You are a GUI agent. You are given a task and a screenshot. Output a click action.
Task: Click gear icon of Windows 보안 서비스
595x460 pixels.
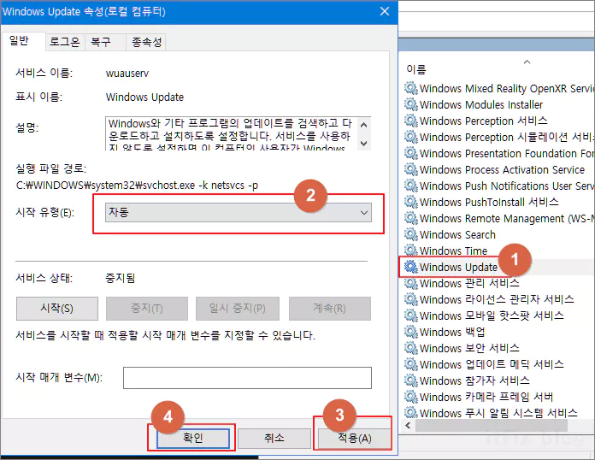411,348
